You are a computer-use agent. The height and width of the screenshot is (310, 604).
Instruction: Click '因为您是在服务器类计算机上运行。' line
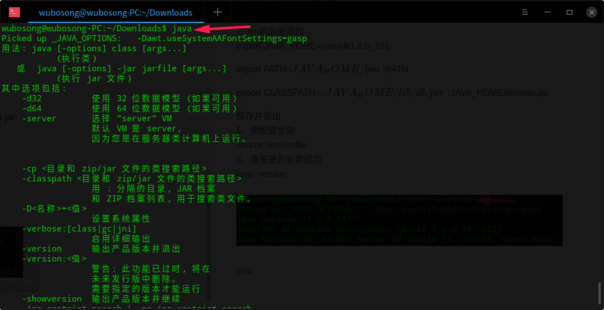point(170,139)
